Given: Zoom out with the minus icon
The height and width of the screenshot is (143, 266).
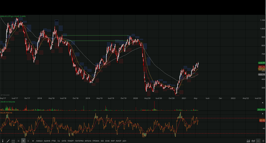Looking at the screenshot, I should point(258,141).
